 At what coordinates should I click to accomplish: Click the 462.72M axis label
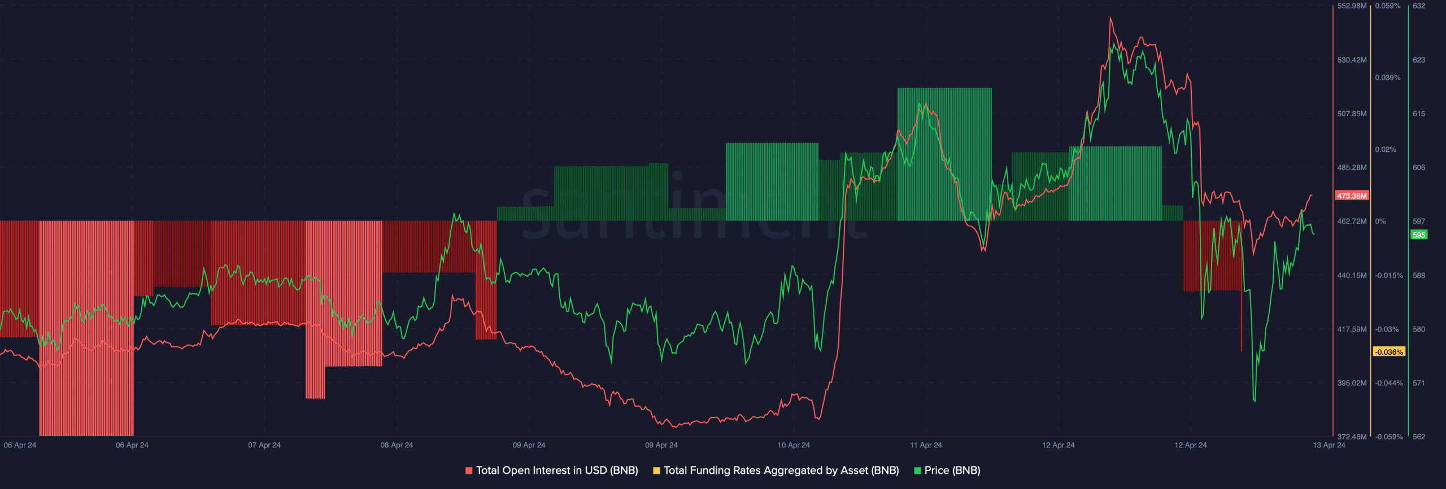(1352, 222)
